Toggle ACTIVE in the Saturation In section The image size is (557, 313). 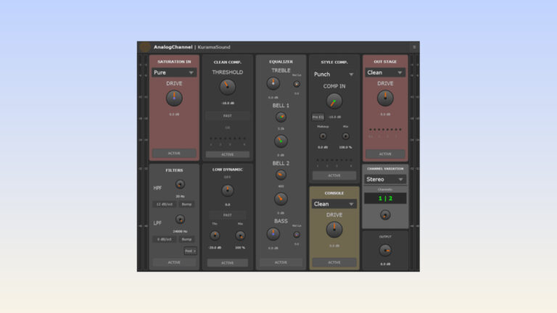click(174, 154)
